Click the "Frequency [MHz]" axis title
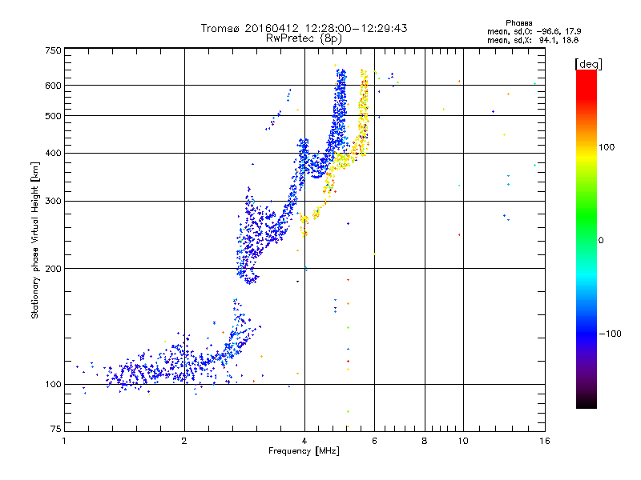This screenshot has width=641, height=480. point(304,451)
